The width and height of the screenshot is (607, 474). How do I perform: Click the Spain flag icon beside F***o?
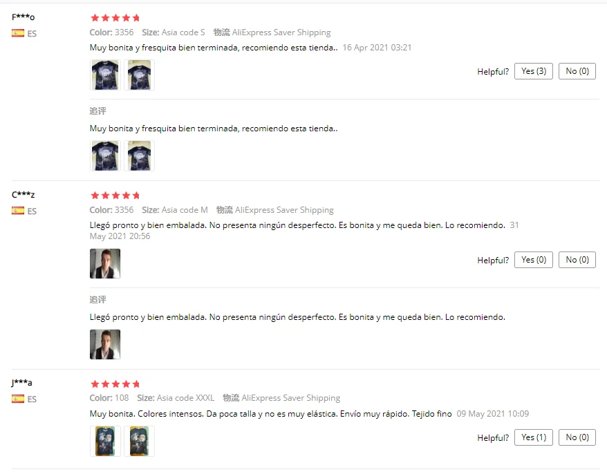click(x=18, y=33)
